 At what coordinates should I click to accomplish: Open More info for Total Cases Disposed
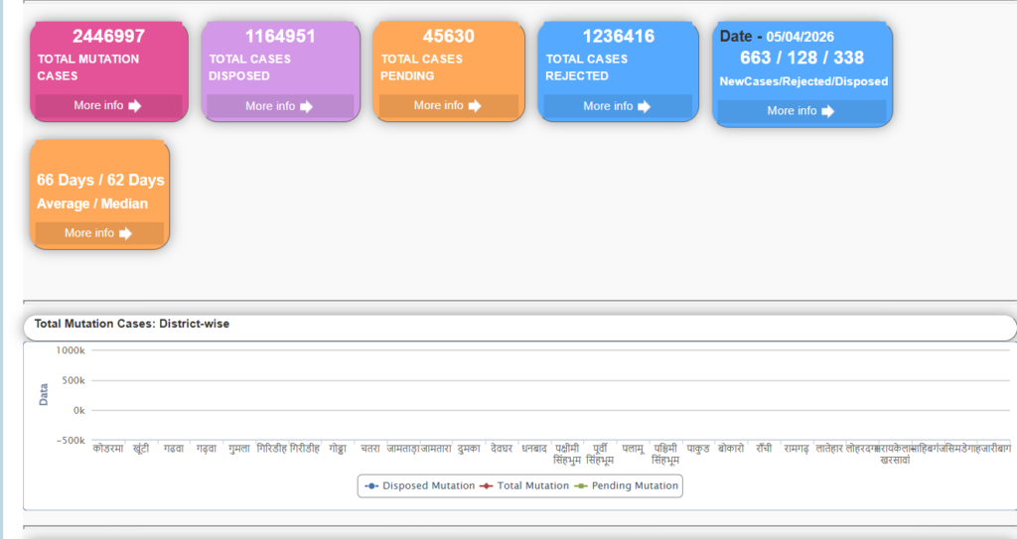(x=270, y=106)
